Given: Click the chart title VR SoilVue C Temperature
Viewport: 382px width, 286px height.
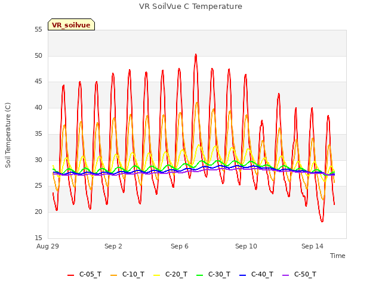Looking at the screenshot, I should pyautogui.click(x=190, y=7).
